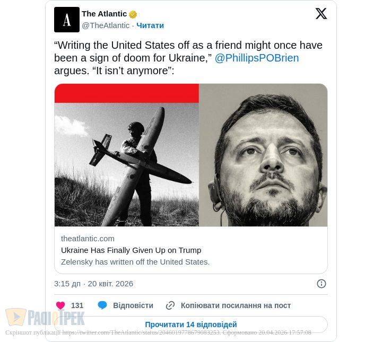The height and width of the screenshot is (342, 382).
Task: Click the 131 likes count
Action: 77,305
